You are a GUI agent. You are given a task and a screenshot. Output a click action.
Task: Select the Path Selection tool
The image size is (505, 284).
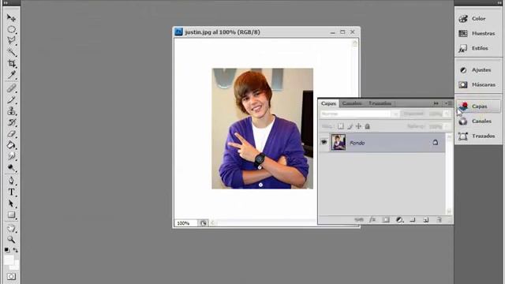[x=11, y=204]
